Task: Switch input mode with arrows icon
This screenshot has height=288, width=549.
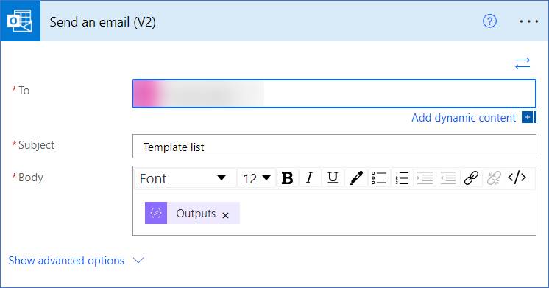Action: coord(523,63)
